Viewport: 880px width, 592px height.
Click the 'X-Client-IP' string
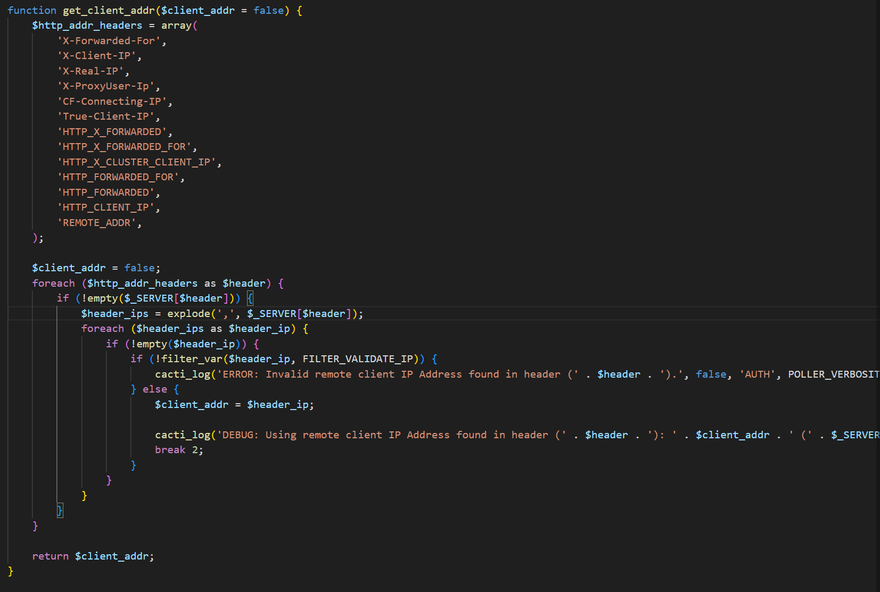tap(97, 56)
